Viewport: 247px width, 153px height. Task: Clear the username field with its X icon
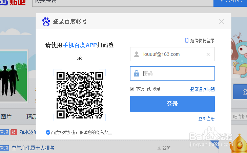[x=208, y=54]
